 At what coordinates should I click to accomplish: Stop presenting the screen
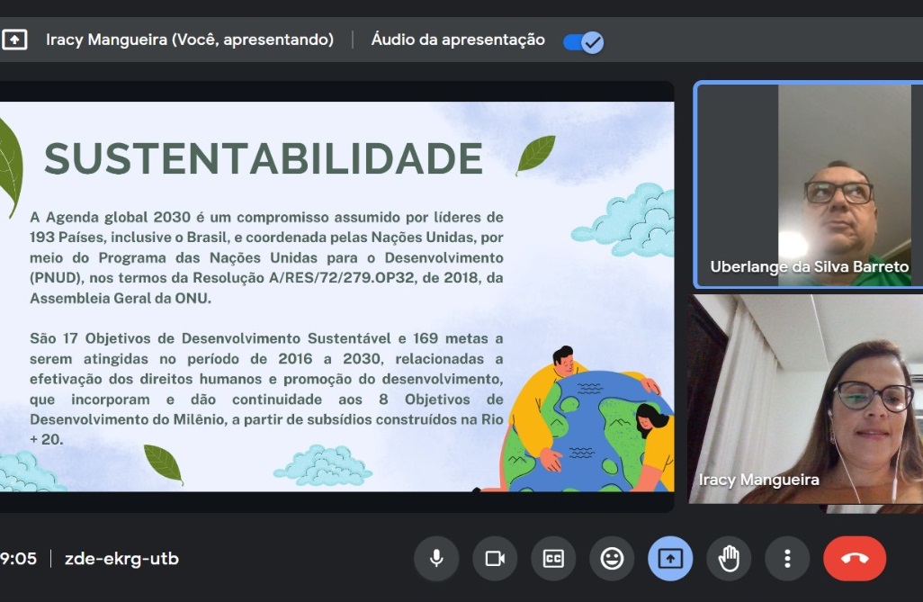670,559
